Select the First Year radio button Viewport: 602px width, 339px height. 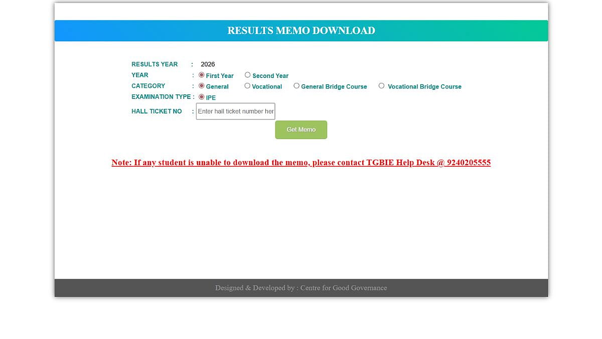click(202, 75)
